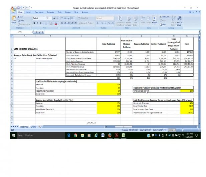Image resolution: width=206 pixels, height=177 pixels.
Task: Activate Format Painter brush
Action: click(24, 24)
